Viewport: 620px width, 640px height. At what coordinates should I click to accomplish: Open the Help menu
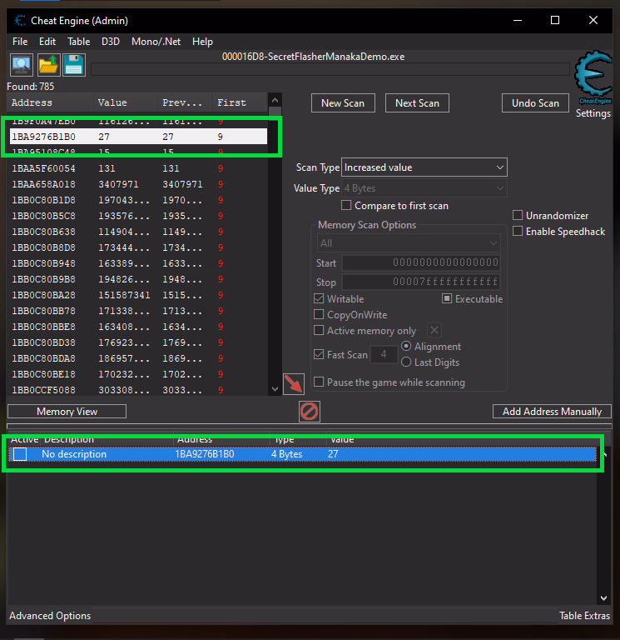202,42
